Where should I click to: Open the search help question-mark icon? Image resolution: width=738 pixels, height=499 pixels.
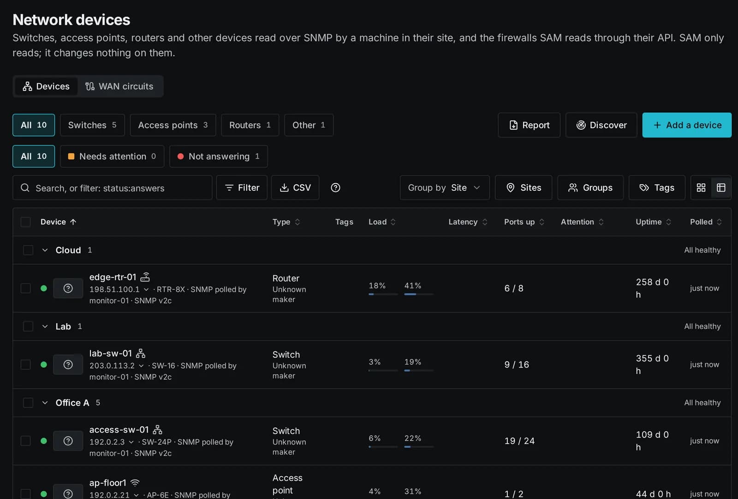[335, 187]
